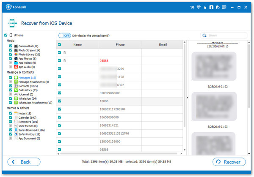Click the list scroll-up arrow
Screen dimensions: 254x177
click(x=185, y=42)
